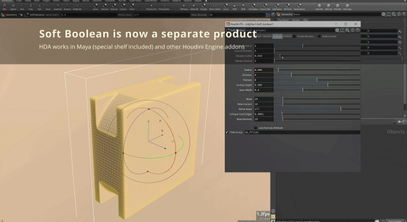Click question-mark help icon in floating parameter window
The image size is (407, 222).
(x=357, y=30)
